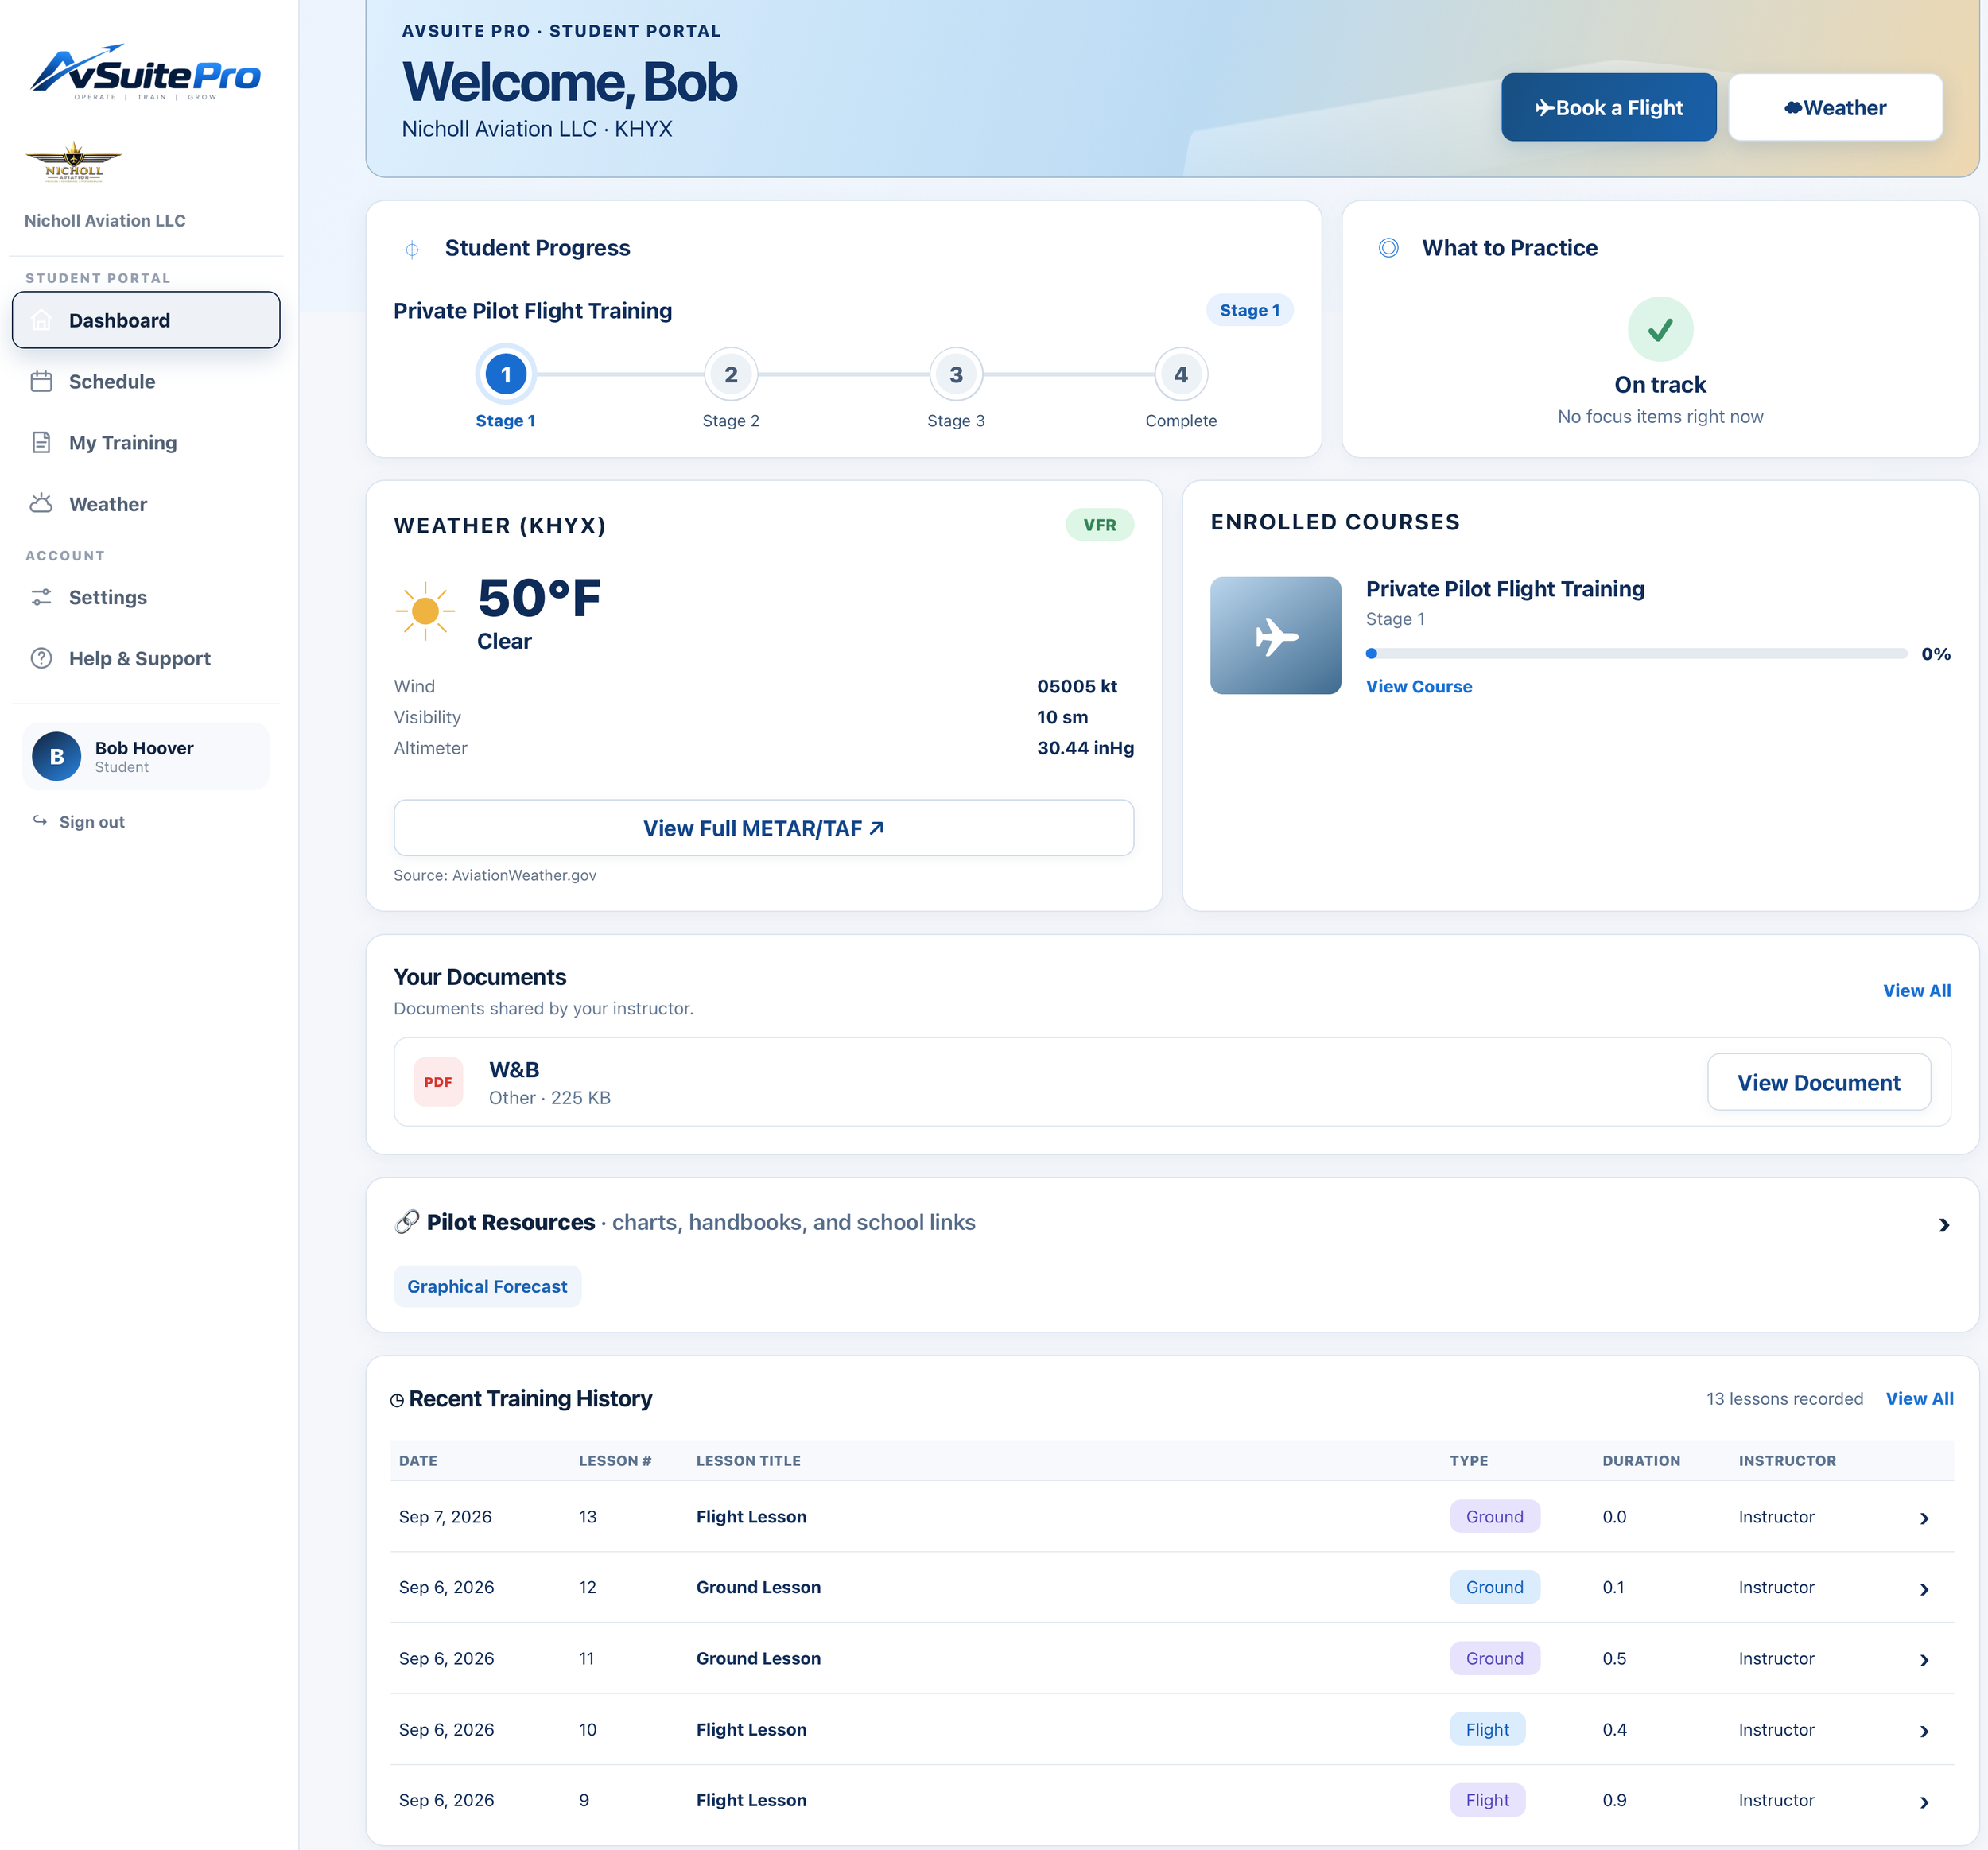Click the Student Progress crosshair icon

(x=412, y=249)
